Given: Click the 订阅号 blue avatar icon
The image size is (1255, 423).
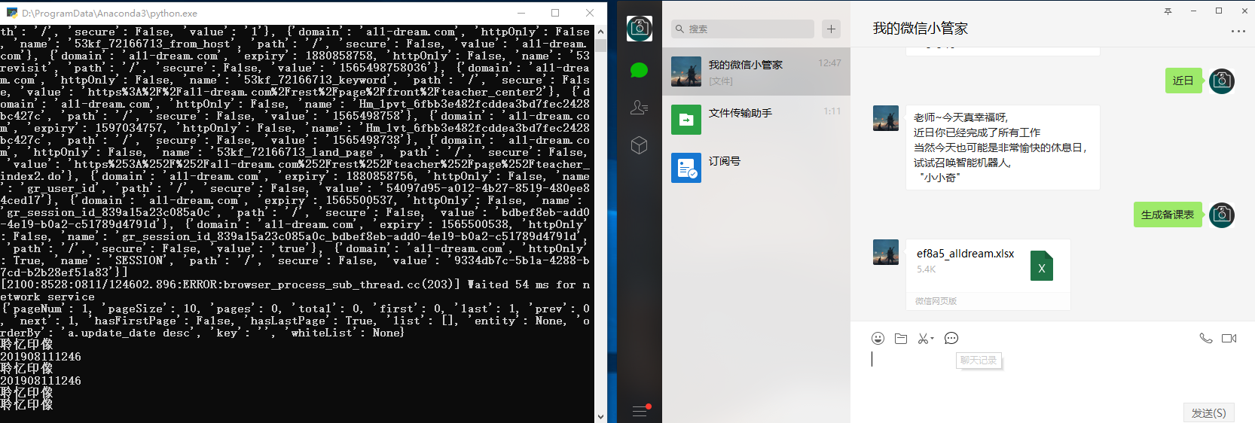Looking at the screenshot, I should pos(686,168).
